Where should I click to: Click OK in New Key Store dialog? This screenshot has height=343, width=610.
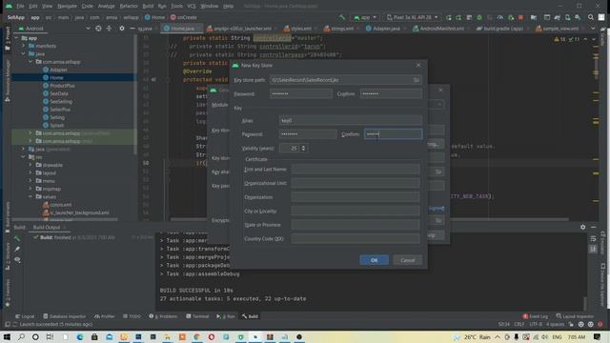click(374, 260)
